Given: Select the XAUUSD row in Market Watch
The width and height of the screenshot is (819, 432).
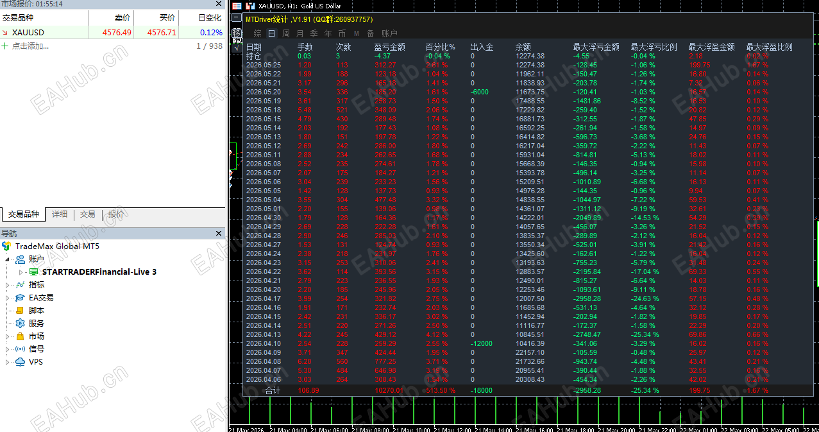Looking at the screenshot, I should pos(112,32).
